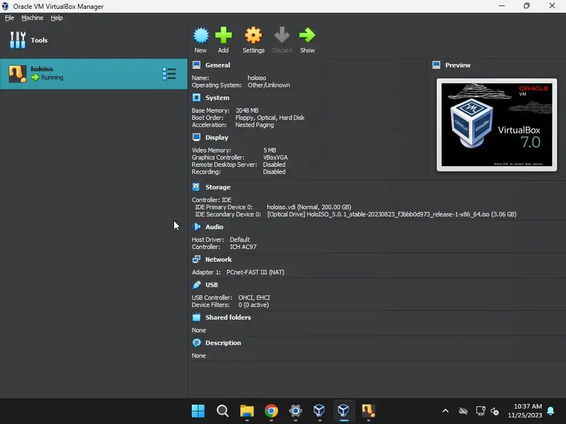Open the Storage settings header link
This screenshot has width=566, height=424.
(218, 187)
